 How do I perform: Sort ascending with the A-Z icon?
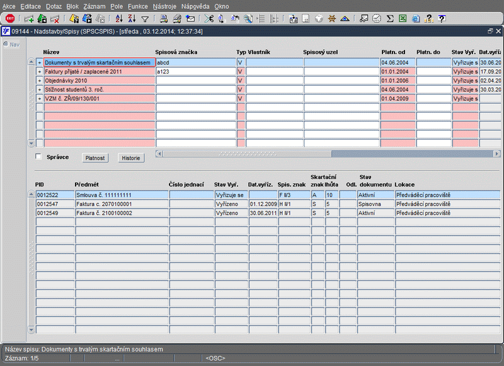pos(120,19)
